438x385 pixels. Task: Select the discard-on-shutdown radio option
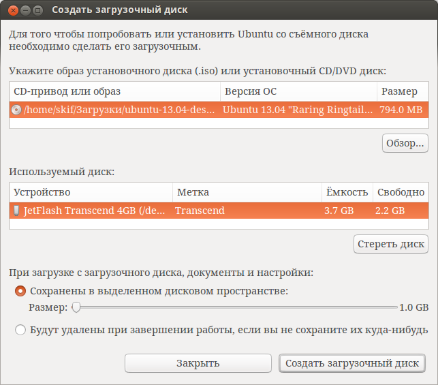click(20, 330)
